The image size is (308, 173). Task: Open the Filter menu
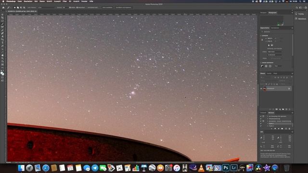coord(64,1)
